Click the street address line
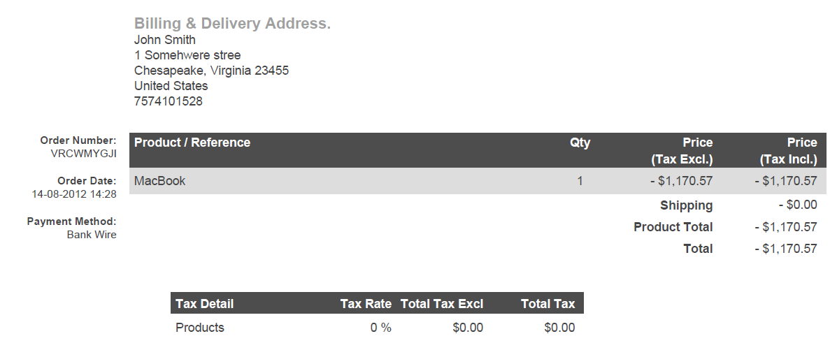 click(x=187, y=55)
